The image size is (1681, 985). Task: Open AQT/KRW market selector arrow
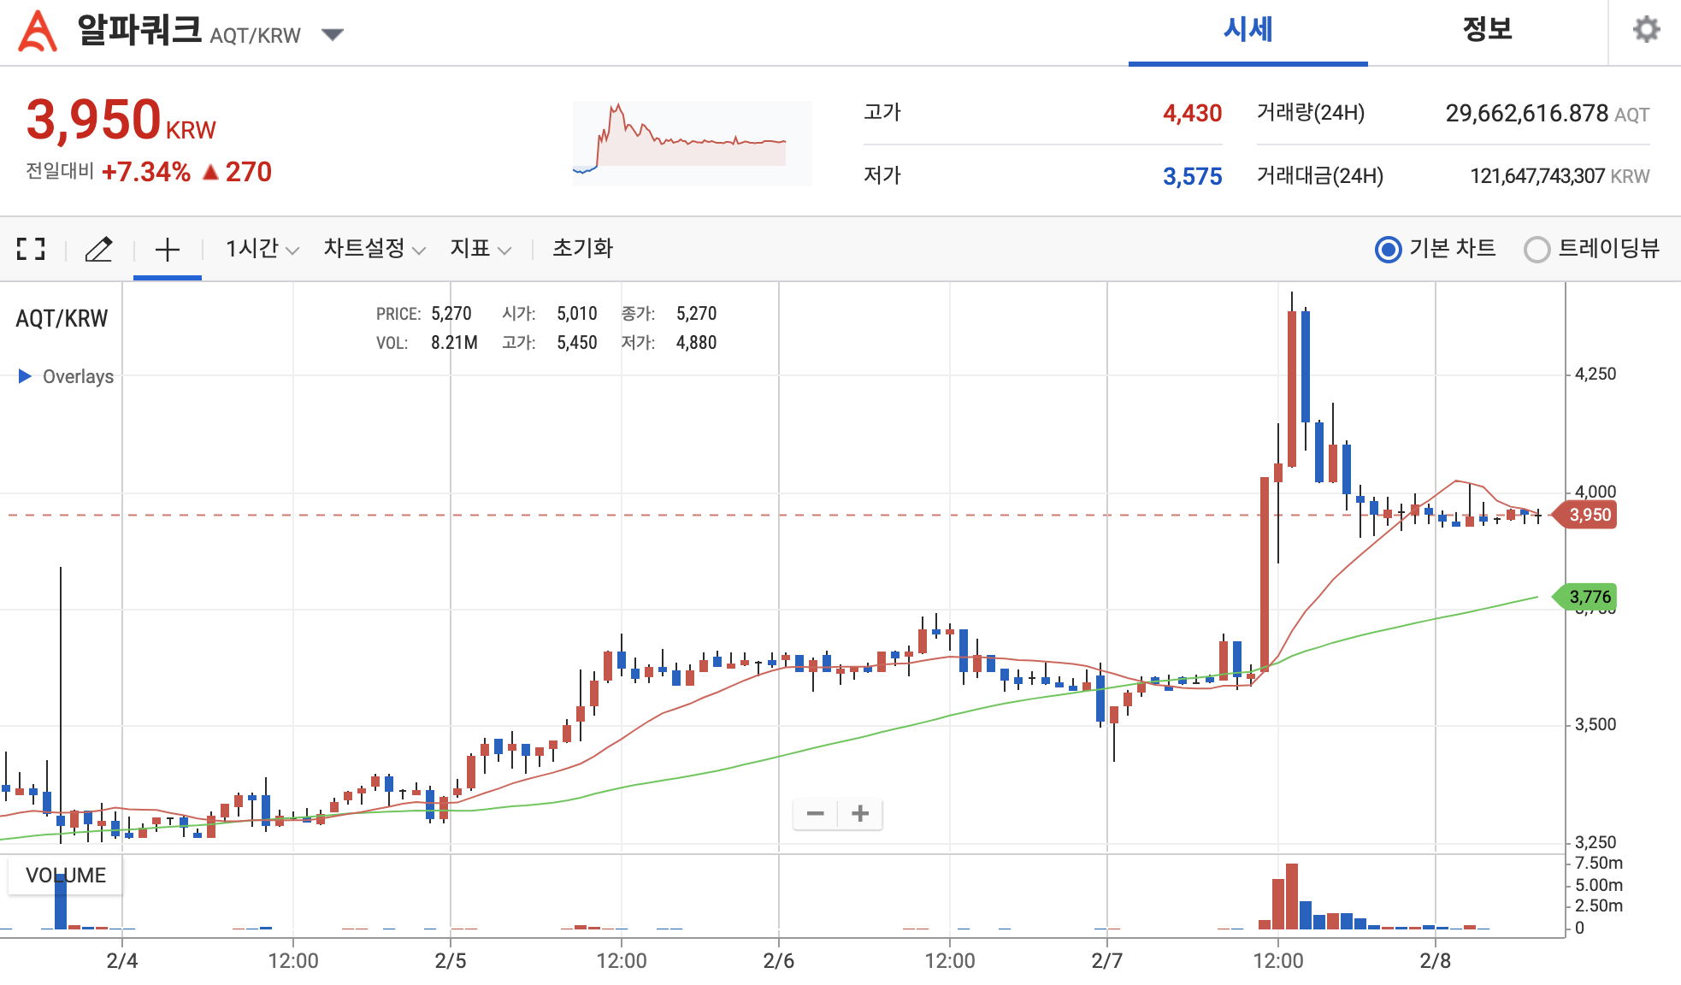pyautogui.click(x=332, y=34)
